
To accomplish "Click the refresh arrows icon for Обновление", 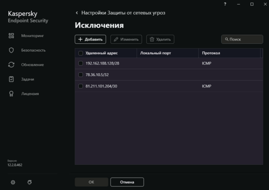I will (11, 65).
